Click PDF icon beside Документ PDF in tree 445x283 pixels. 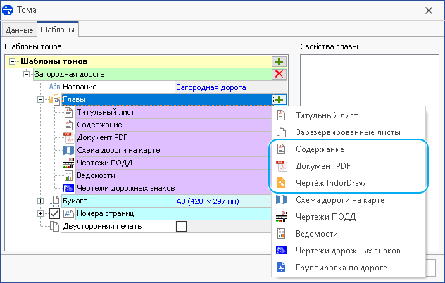pos(68,138)
